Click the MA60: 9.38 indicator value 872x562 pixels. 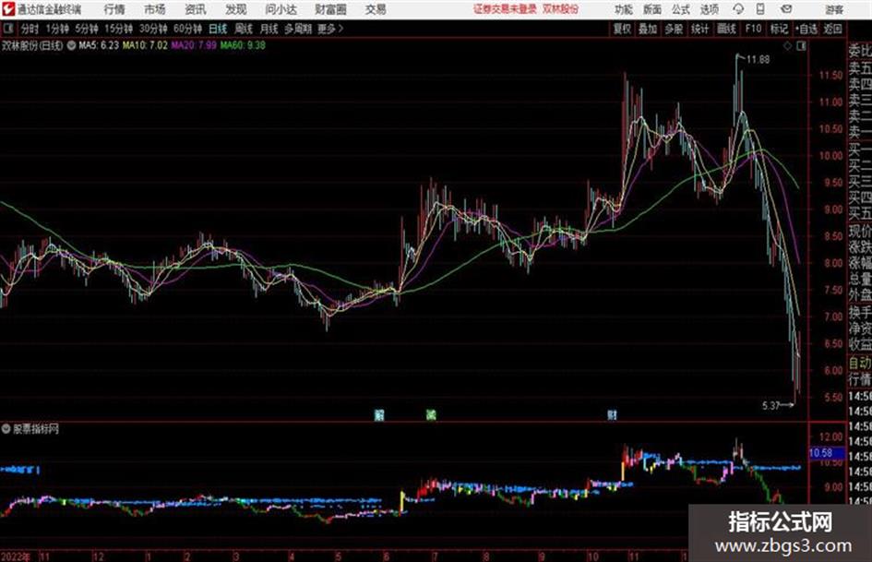(x=243, y=45)
